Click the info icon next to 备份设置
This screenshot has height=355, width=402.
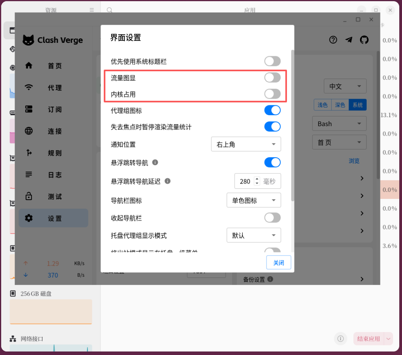(x=270, y=279)
